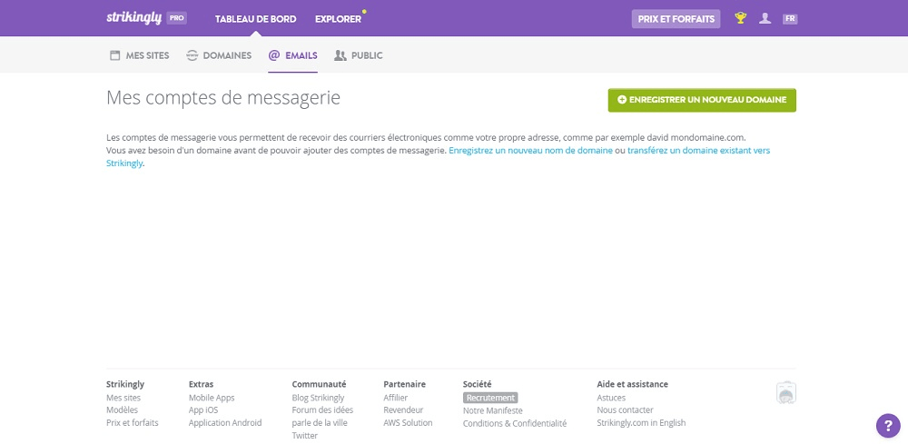Viewport: 908px width, 444px height.
Task: Click the Aide et assistance heading
Action: point(632,384)
